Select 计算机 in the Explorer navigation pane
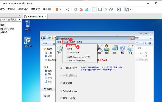The height and width of the screenshot is (102, 162). 48,89
